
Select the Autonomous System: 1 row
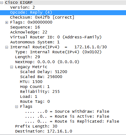pyautogui.click(x=35, y=42)
